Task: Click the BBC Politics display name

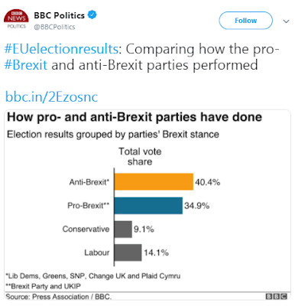Action: (x=59, y=15)
